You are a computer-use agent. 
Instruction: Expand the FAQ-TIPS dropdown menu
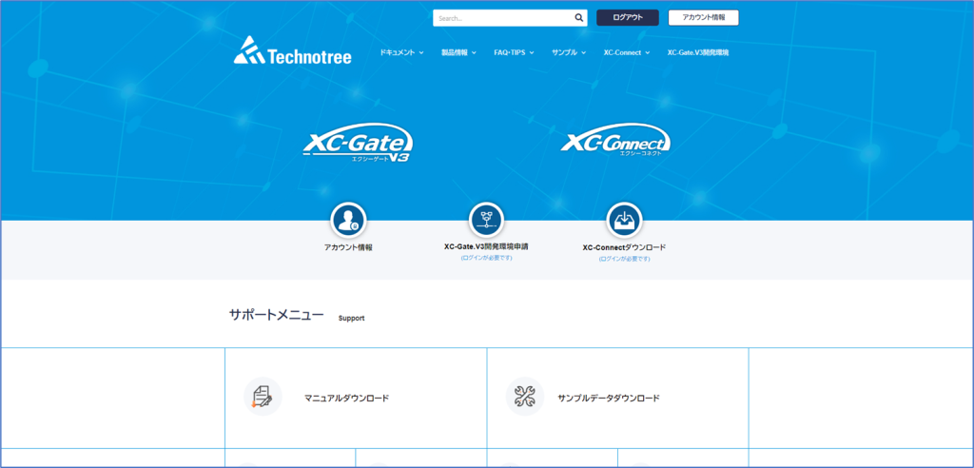click(514, 52)
